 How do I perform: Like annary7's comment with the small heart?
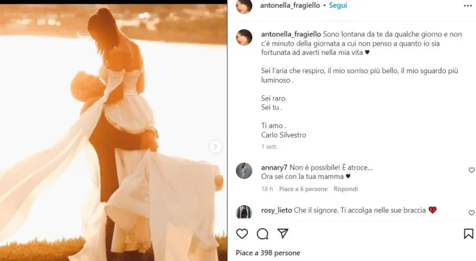click(x=471, y=170)
